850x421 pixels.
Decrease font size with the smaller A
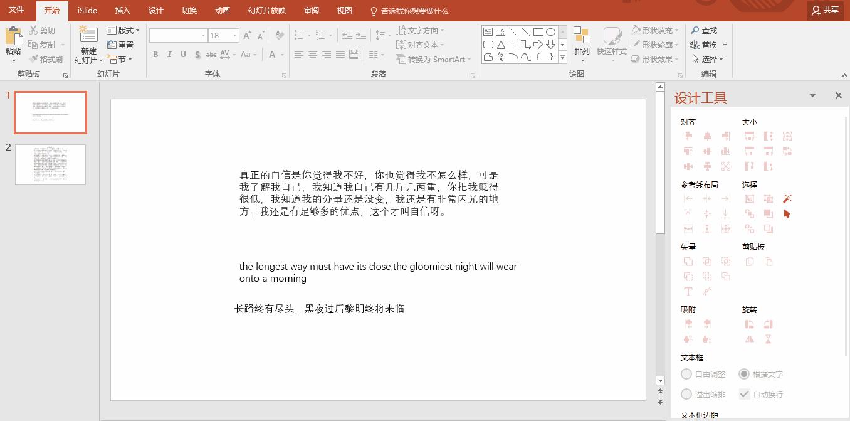click(x=261, y=35)
